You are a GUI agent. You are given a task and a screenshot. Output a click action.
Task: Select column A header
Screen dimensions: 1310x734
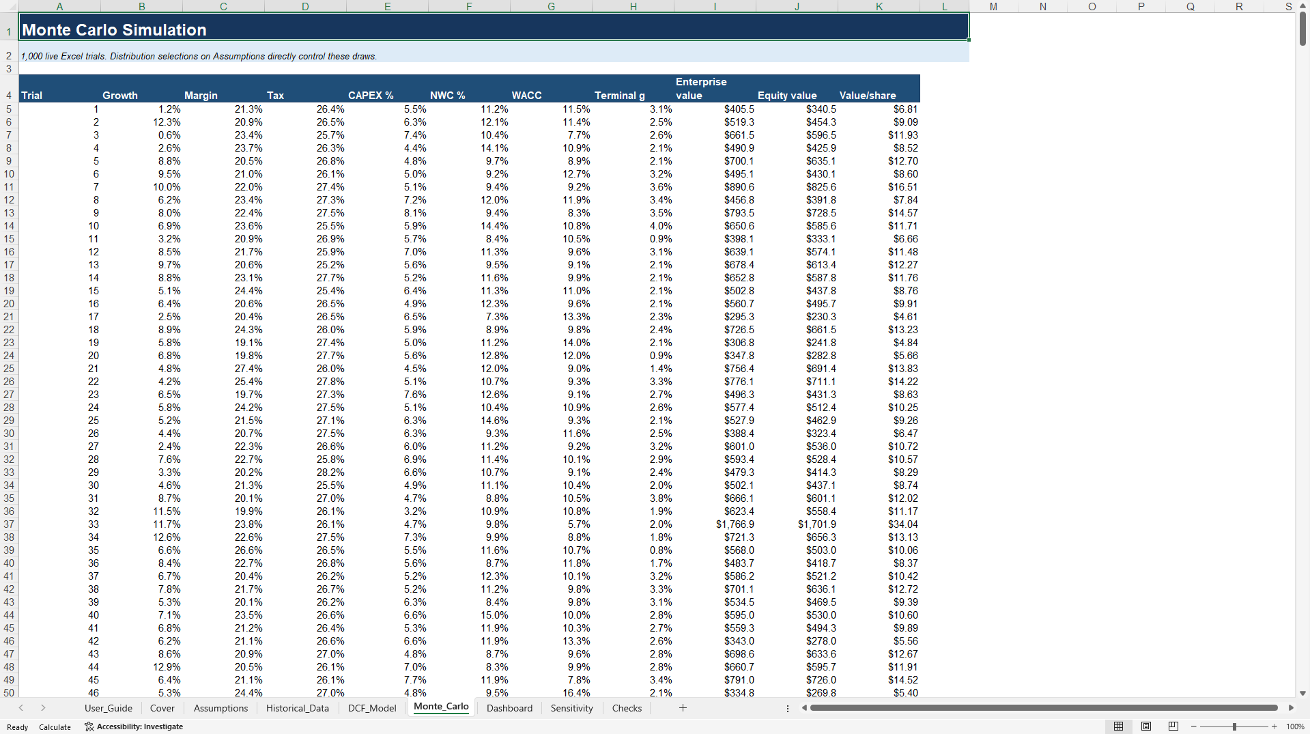(x=59, y=6)
